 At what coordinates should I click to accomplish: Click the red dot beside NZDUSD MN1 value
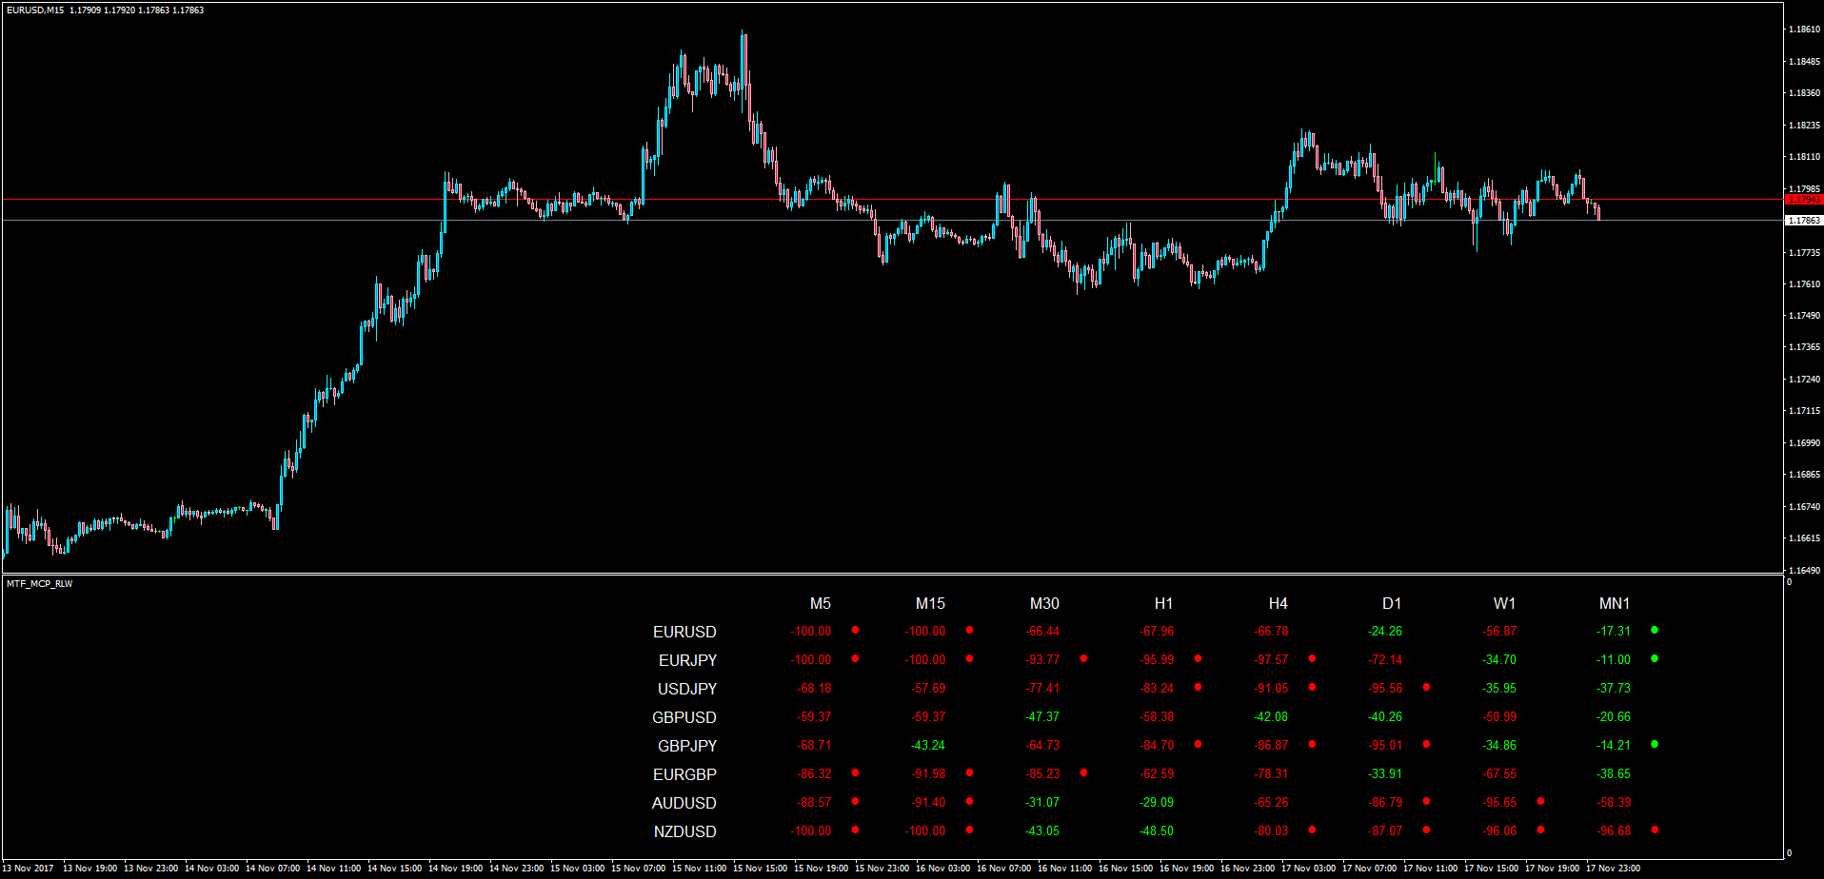pyautogui.click(x=1655, y=830)
